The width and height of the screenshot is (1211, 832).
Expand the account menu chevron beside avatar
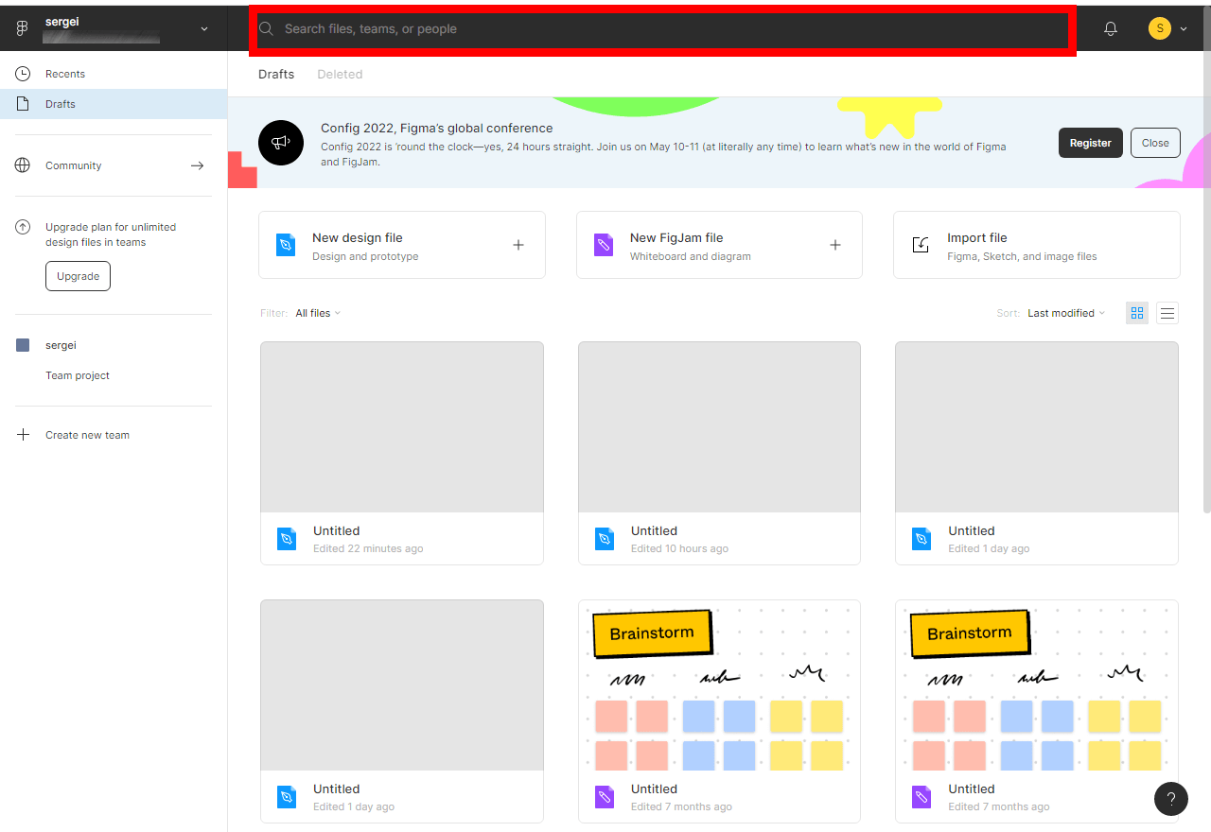(1184, 29)
